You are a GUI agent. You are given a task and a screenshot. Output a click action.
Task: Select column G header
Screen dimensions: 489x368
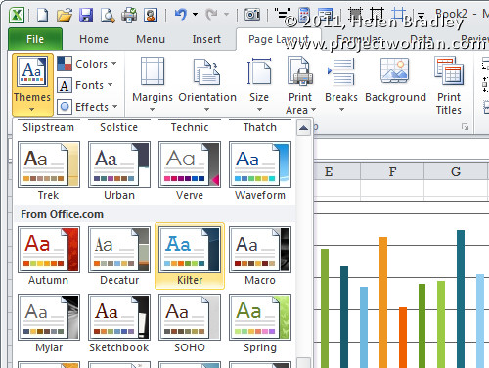(x=456, y=171)
